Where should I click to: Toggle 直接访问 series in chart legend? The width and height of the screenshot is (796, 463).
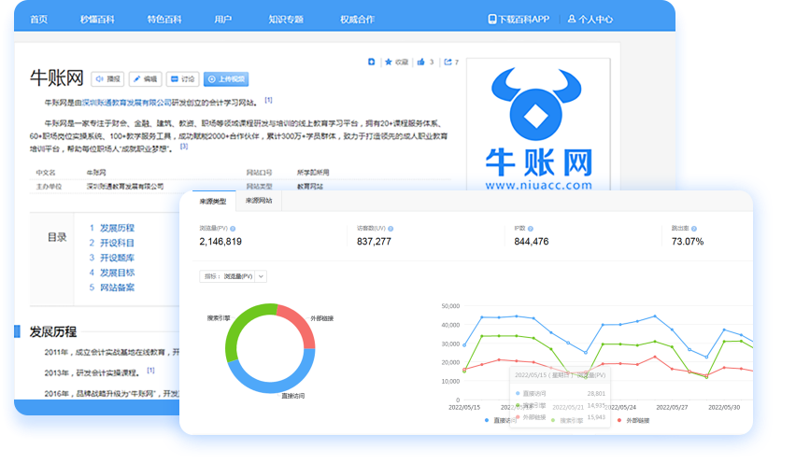click(x=499, y=420)
